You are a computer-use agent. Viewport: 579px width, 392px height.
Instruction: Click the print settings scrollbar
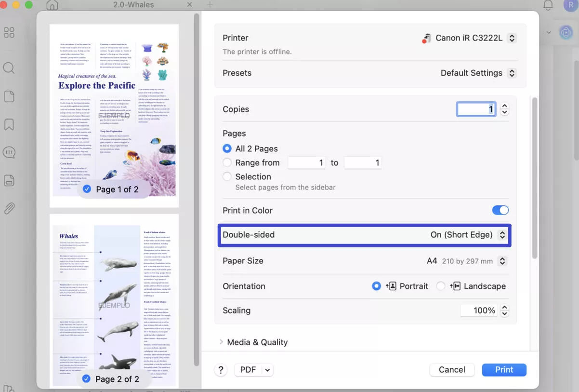(x=534, y=177)
